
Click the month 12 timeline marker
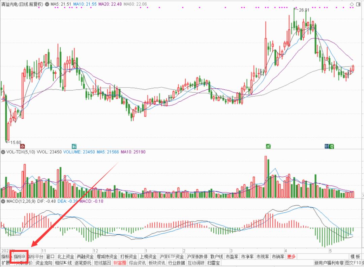95,251
